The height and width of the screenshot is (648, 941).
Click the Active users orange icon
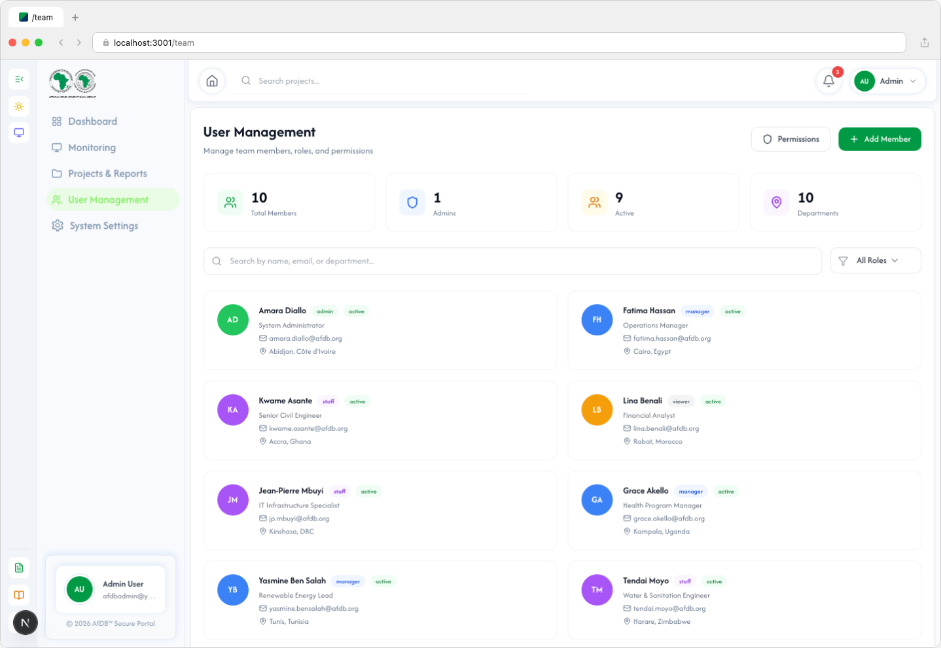click(x=594, y=203)
